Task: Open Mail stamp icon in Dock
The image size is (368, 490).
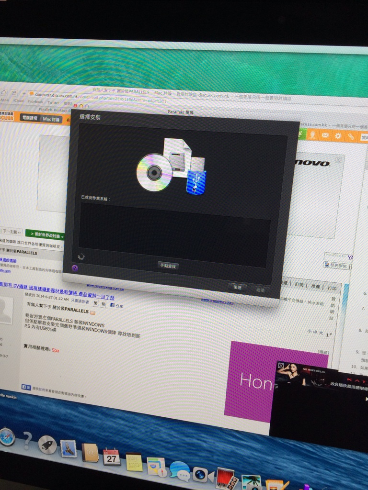Action: click(x=69, y=449)
